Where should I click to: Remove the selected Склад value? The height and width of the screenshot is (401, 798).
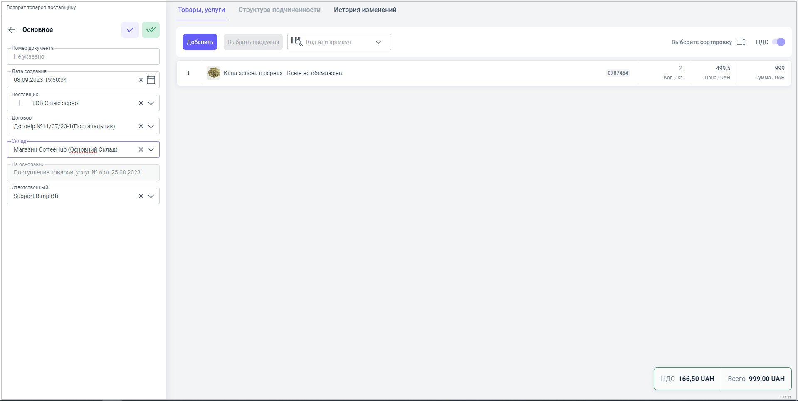(141, 149)
